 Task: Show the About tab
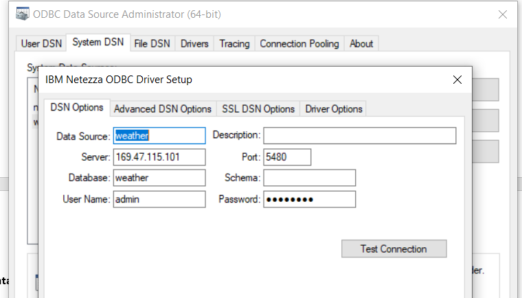pyautogui.click(x=361, y=43)
